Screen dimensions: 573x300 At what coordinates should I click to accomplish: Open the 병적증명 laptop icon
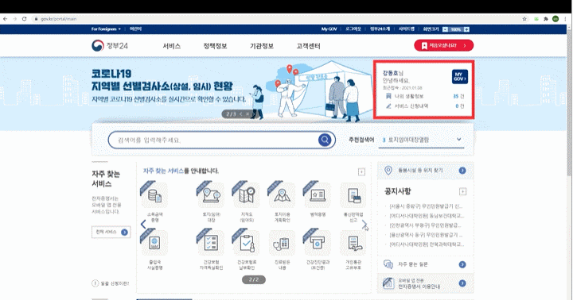coord(318,196)
